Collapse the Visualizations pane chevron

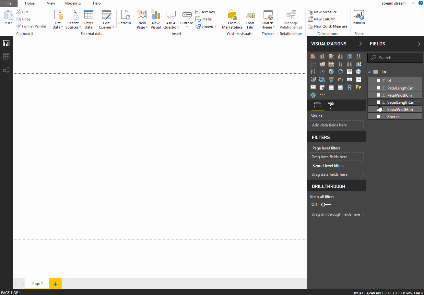point(360,44)
